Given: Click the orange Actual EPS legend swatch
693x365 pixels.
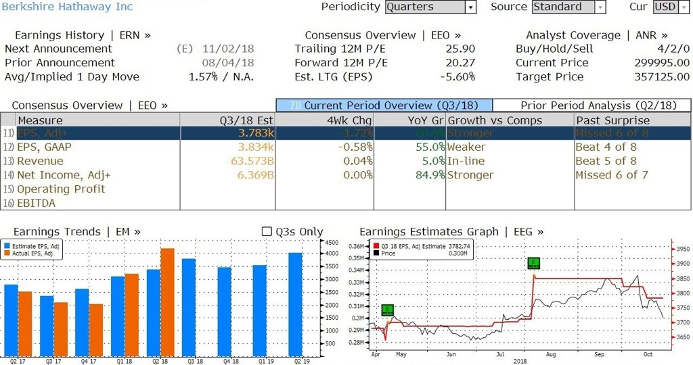Looking at the screenshot, I should (x=7, y=253).
